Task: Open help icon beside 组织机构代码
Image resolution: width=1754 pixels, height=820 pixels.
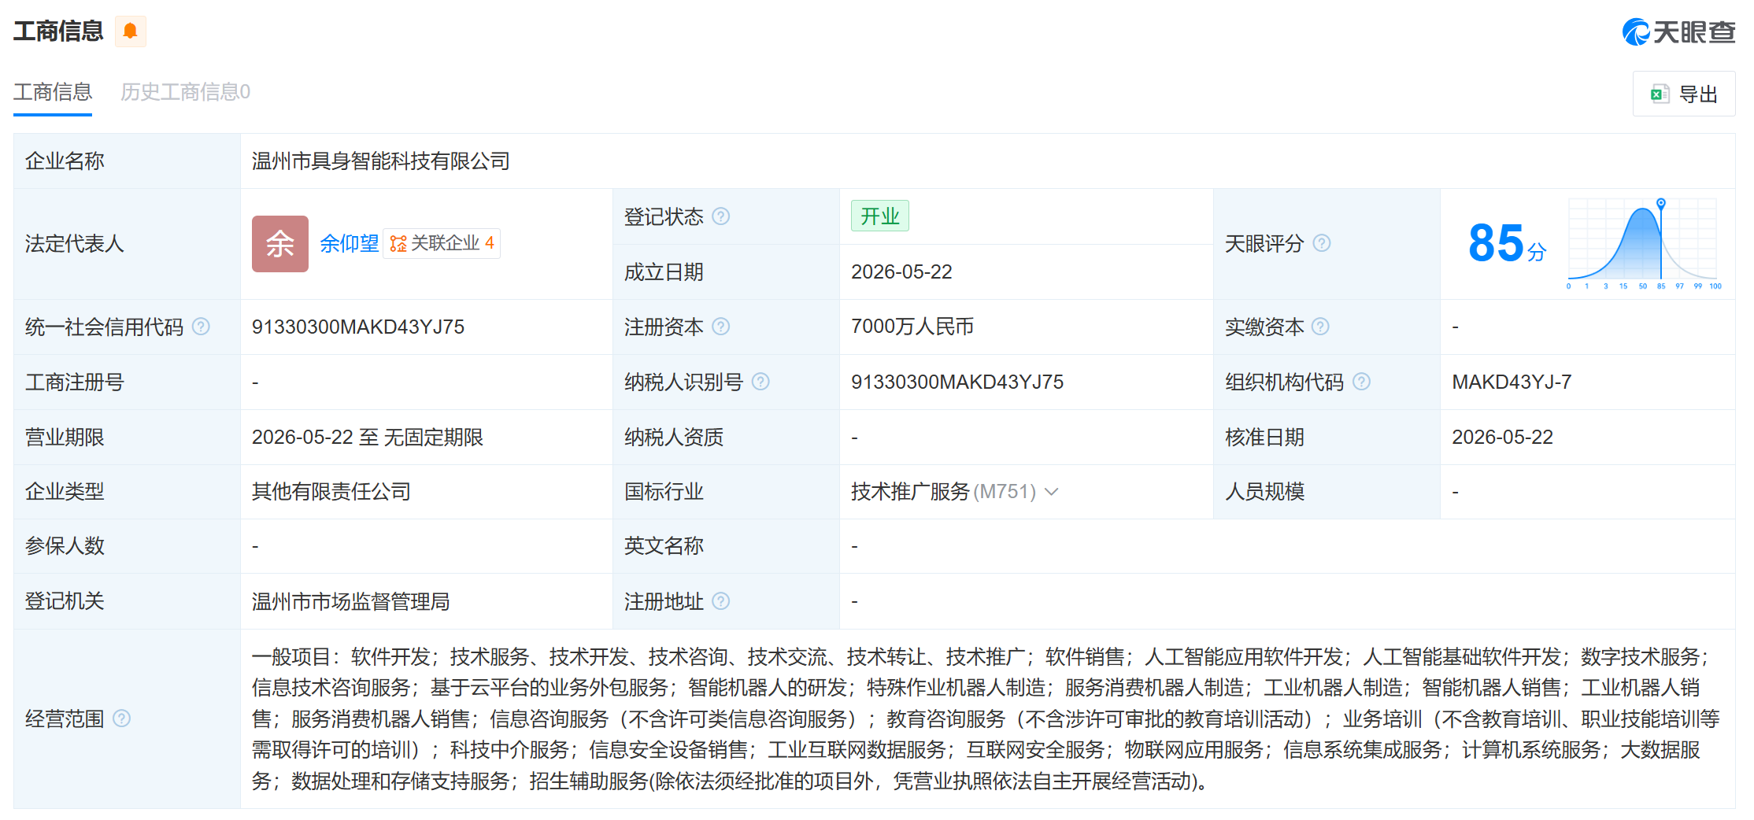Action: click(x=1362, y=382)
